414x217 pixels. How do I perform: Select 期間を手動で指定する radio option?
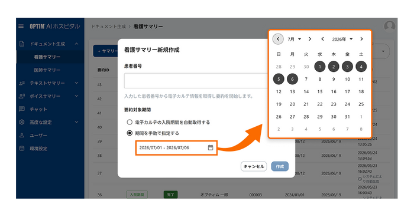(x=130, y=133)
